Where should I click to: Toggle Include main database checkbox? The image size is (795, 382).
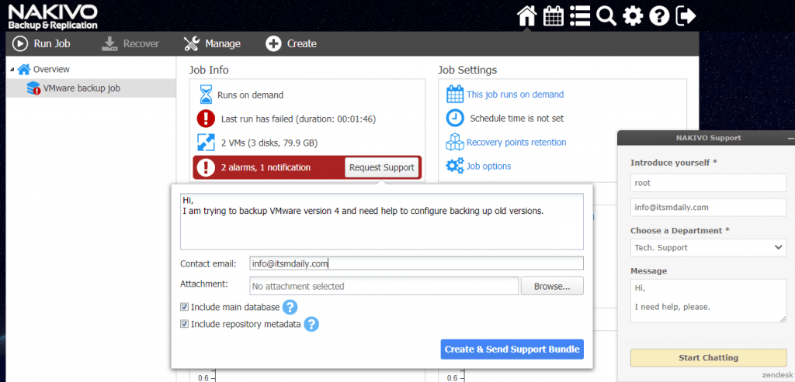point(185,307)
